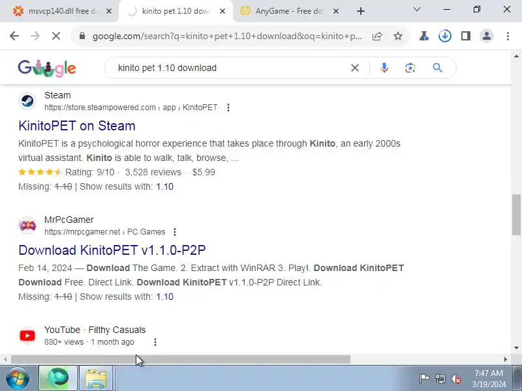Open more options for YouTube result

155,341
